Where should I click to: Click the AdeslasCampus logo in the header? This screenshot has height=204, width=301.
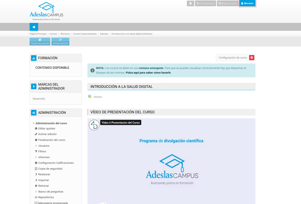(x=46, y=11)
